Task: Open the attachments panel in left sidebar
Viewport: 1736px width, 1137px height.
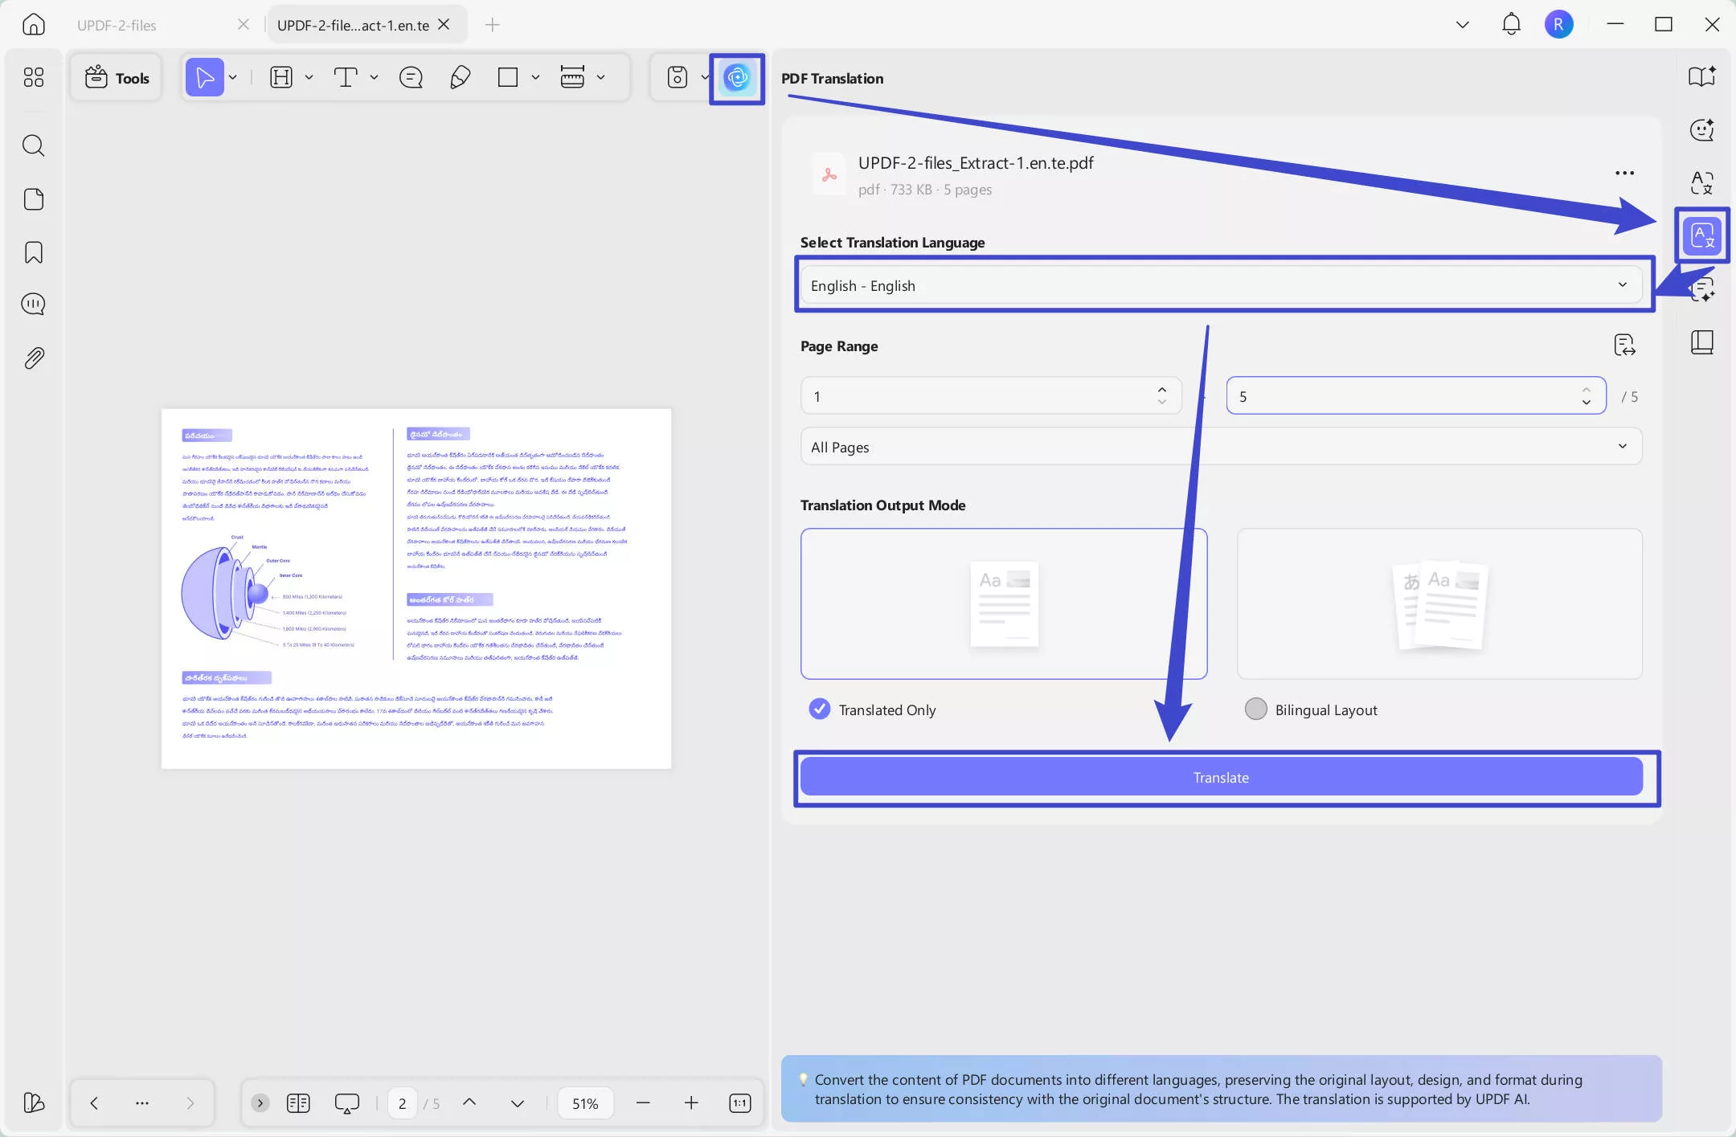Action: (x=34, y=358)
